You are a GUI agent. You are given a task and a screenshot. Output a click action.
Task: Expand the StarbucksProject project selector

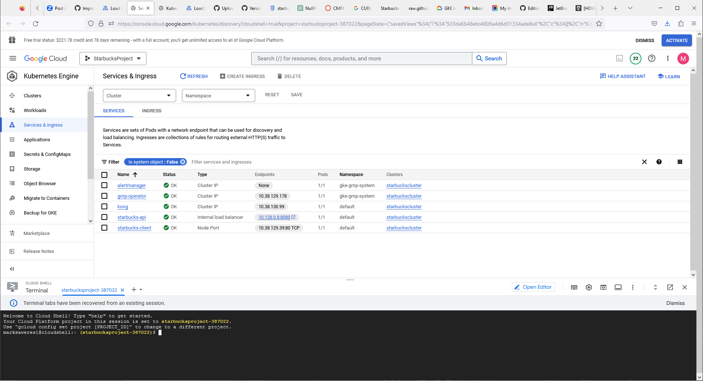click(112, 58)
